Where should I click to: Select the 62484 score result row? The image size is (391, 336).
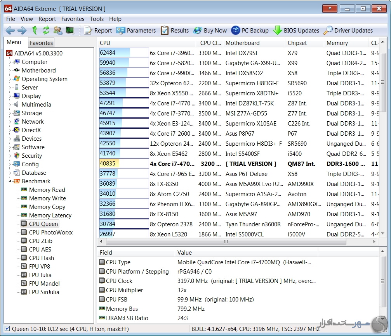239,53
